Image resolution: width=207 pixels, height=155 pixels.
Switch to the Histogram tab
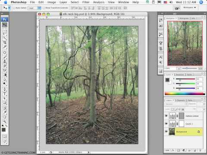pos(184,19)
